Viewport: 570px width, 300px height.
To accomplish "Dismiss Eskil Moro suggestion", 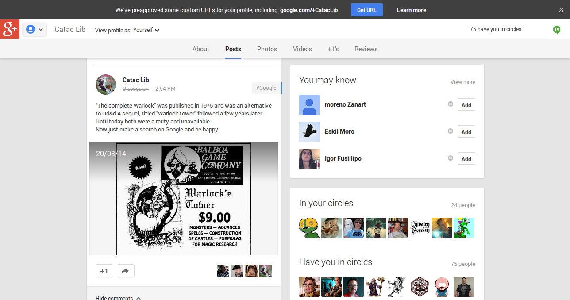I will (451, 131).
